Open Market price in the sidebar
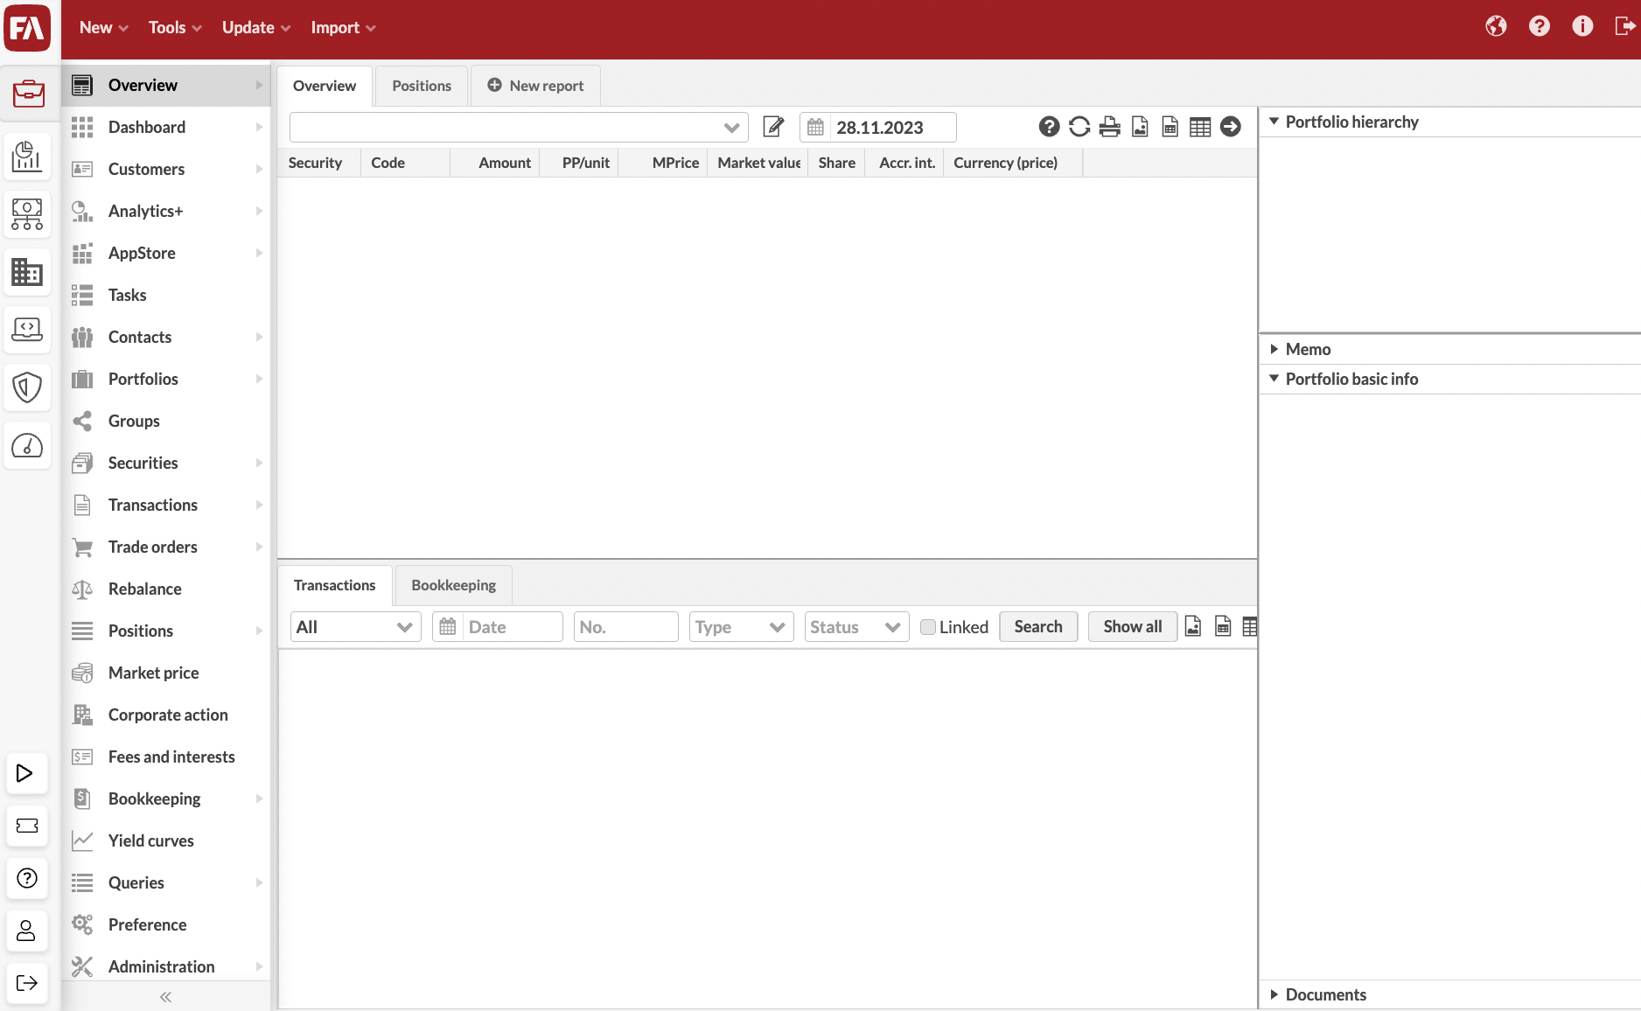 pyautogui.click(x=166, y=673)
